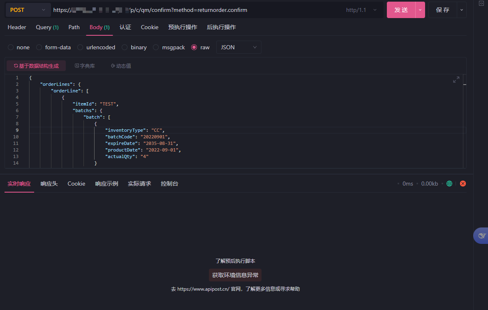Open the POST method dropdown
The width and height of the screenshot is (488, 310).
pyautogui.click(x=28, y=10)
